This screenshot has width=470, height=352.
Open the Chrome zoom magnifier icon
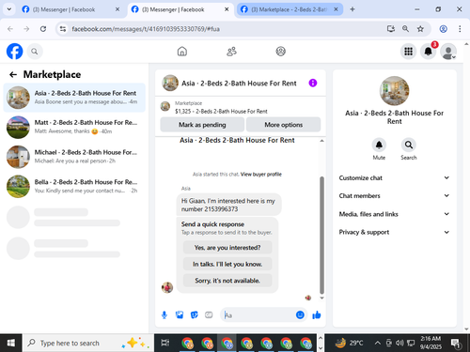pyautogui.click(x=405, y=29)
